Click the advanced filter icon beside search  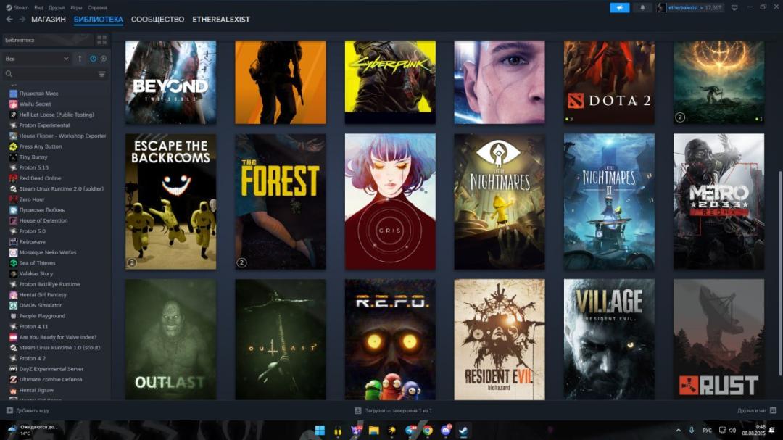pyautogui.click(x=102, y=74)
